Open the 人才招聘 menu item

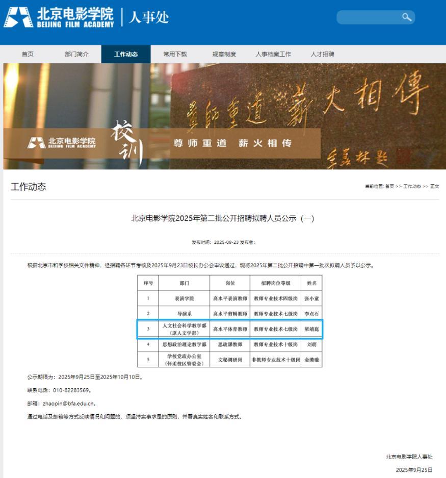click(x=322, y=55)
